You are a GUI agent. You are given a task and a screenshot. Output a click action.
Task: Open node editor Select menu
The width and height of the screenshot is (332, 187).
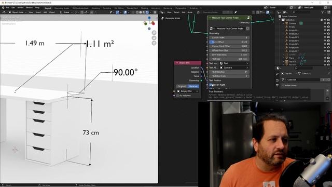(176, 12)
